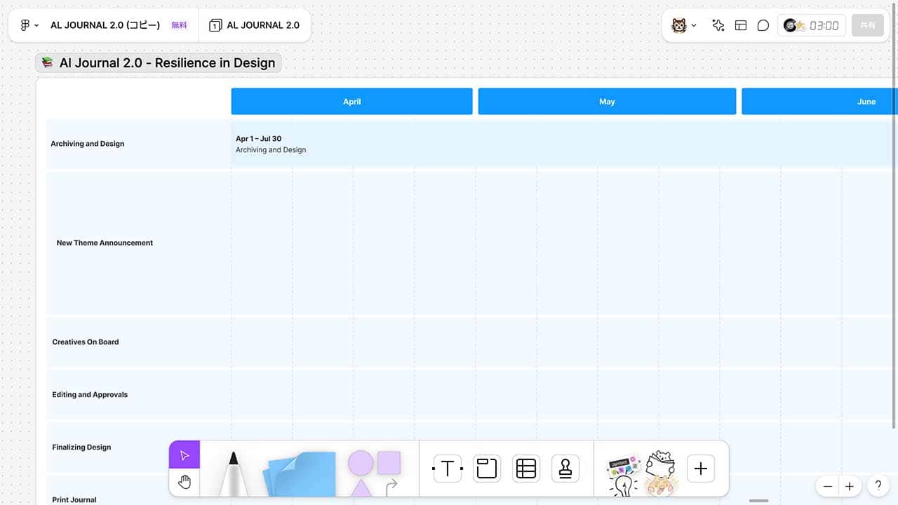Open the layout templates panel icon
This screenshot has height=505, width=898.
(741, 25)
